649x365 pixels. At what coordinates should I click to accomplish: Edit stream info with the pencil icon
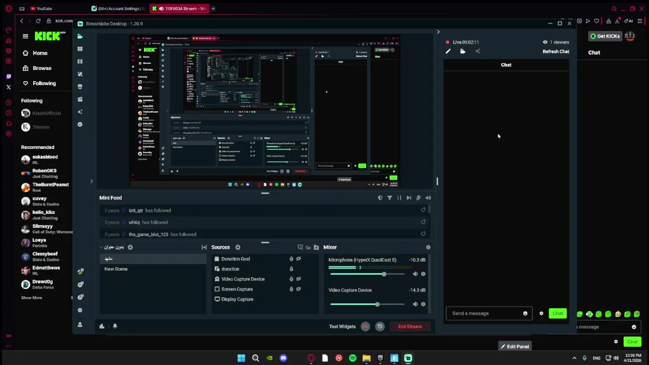point(448,51)
